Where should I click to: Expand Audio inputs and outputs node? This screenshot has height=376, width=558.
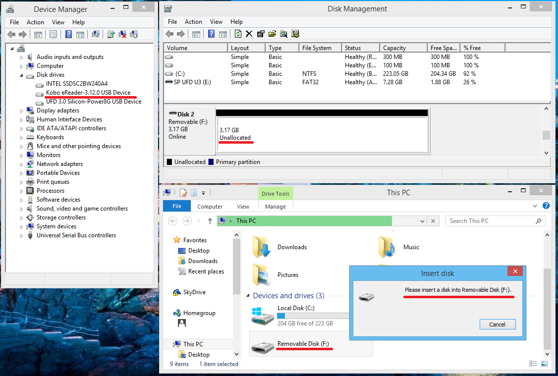tap(21, 57)
